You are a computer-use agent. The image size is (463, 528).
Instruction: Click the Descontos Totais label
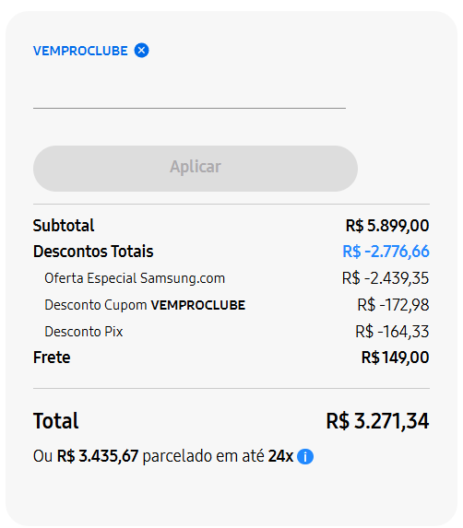(x=93, y=252)
